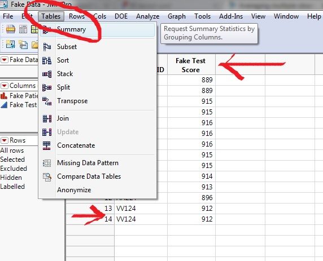Open the Edit menu
323x261 pixels.
pyautogui.click(x=27, y=16)
